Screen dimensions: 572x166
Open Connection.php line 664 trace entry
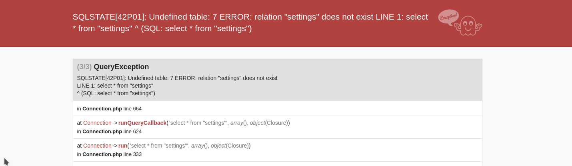[109, 108]
